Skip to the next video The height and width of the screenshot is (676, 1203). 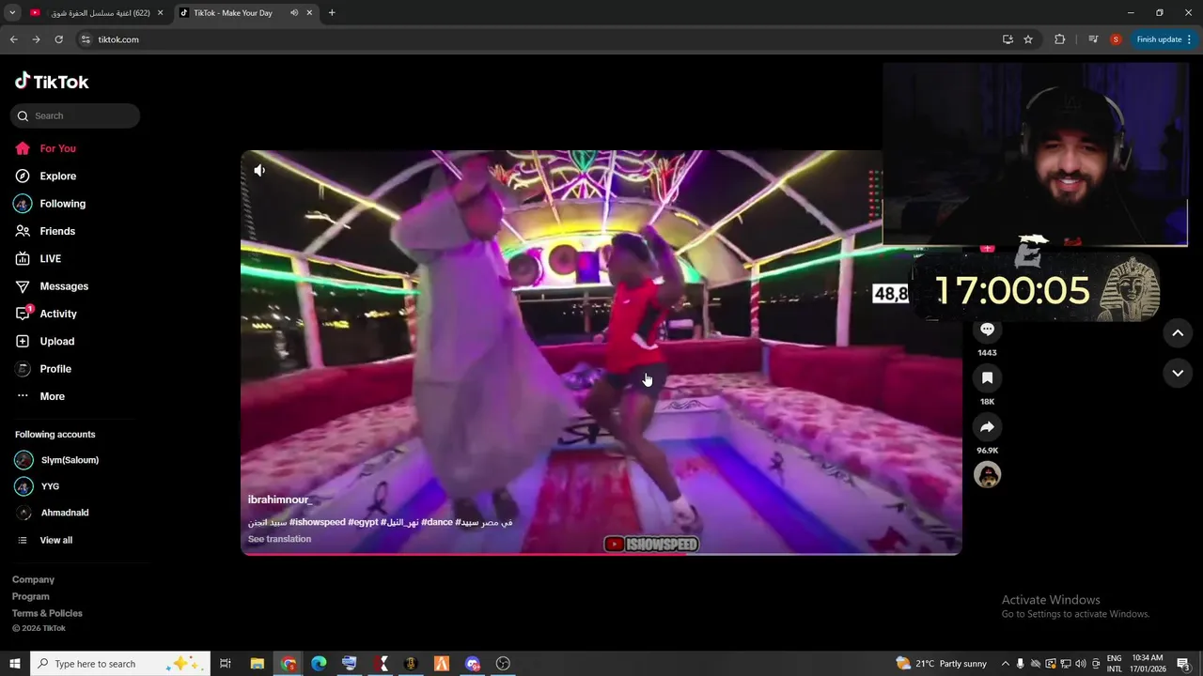(1178, 373)
